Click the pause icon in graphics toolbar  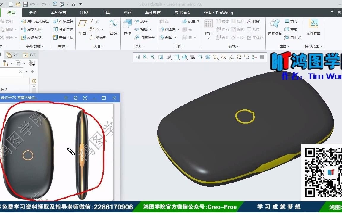262,57
